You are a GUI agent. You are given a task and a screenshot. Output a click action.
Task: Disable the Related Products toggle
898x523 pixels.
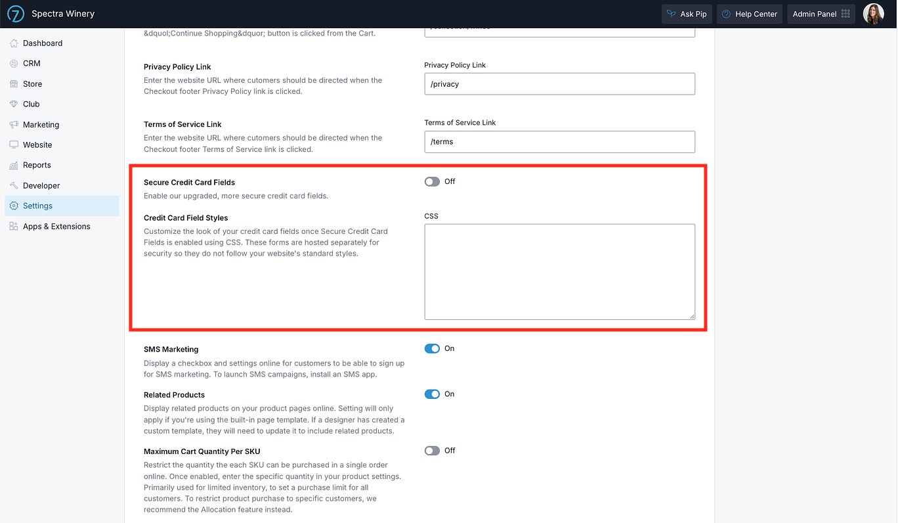[x=432, y=394]
